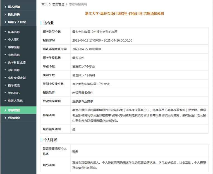Click the 志愿管理 breadcrumb link
The width and height of the screenshot is (213, 174).
pyautogui.click(x=58, y=4)
